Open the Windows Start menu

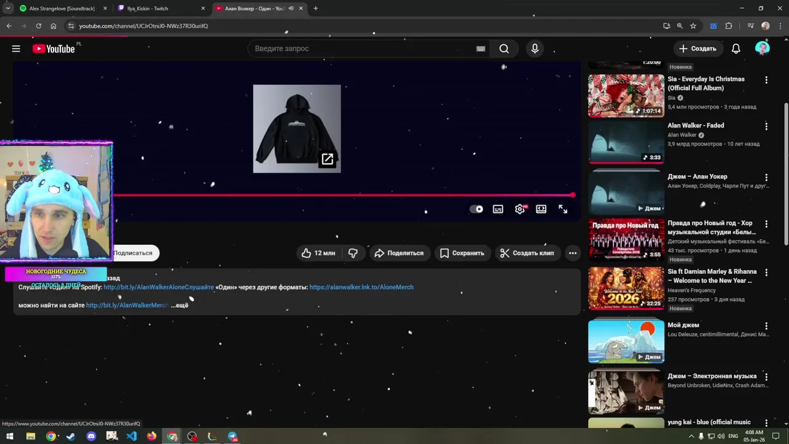tap(10, 436)
